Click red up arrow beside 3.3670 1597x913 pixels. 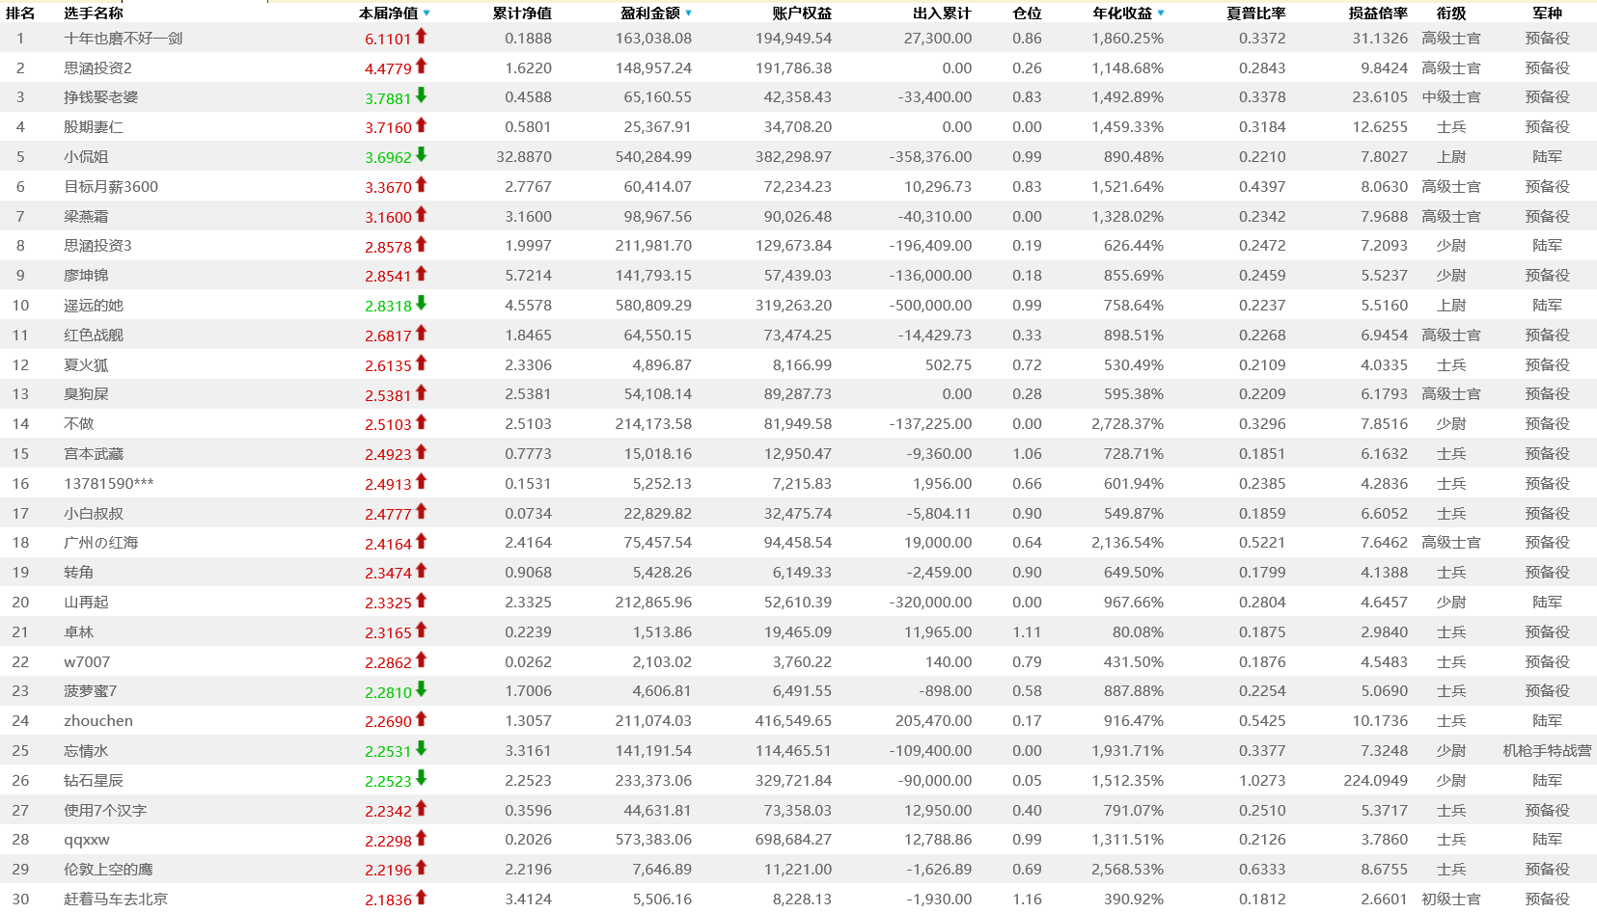[421, 185]
